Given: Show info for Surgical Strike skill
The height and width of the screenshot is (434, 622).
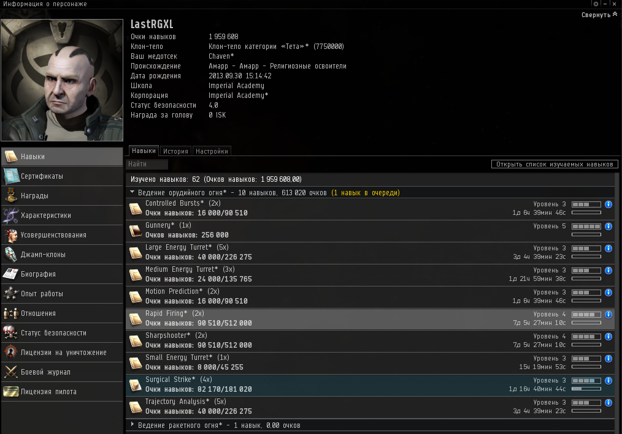Looking at the screenshot, I should click(x=608, y=381).
